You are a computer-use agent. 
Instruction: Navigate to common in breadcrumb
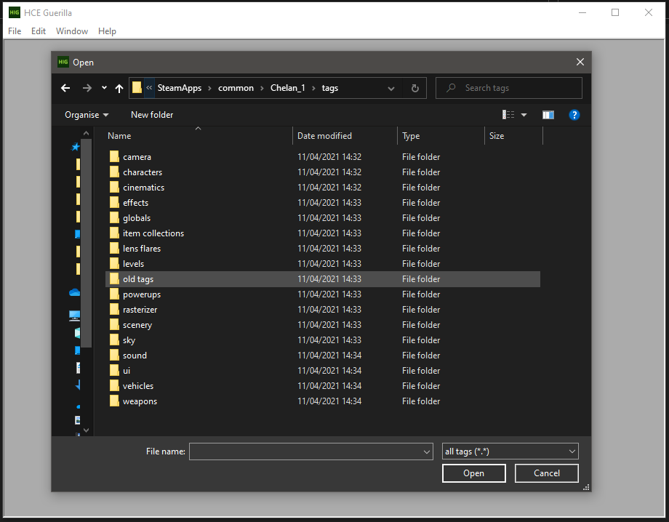tap(236, 88)
